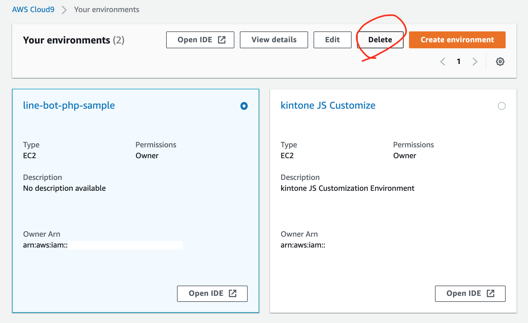The width and height of the screenshot is (528, 323).
Task: Click the Owner Arn value in kintone card
Action: [303, 245]
